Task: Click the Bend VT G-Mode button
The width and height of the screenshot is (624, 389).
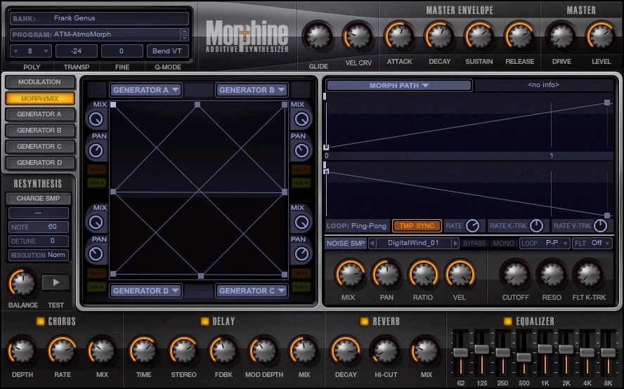Action: pos(167,51)
